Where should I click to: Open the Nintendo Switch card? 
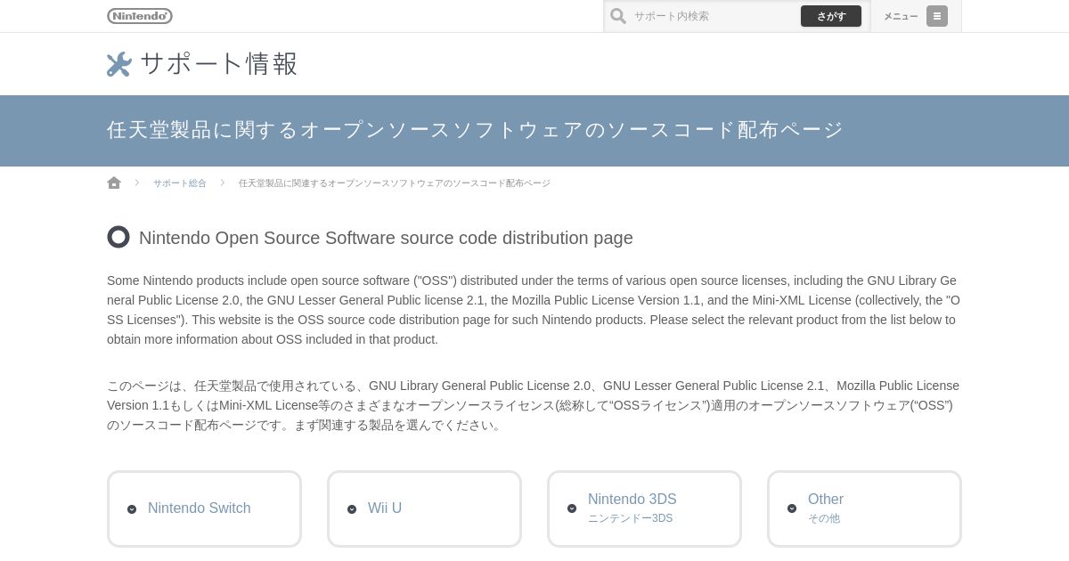click(204, 508)
